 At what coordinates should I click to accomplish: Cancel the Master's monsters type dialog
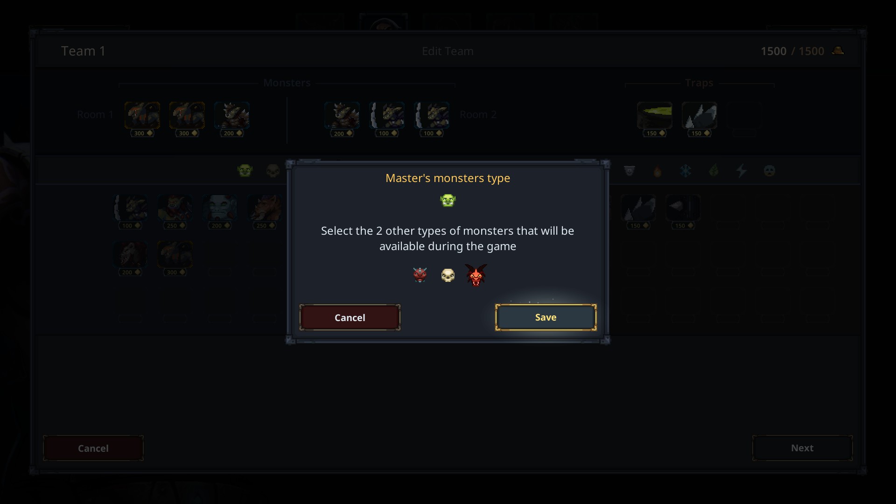[350, 317]
